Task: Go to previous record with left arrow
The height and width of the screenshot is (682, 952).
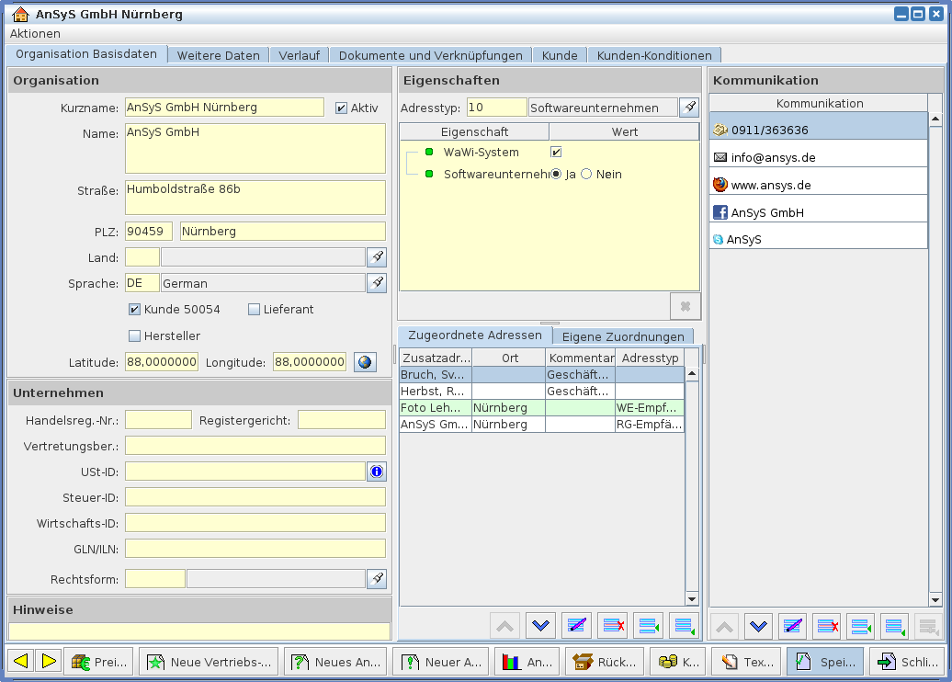Action: tap(21, 661)
